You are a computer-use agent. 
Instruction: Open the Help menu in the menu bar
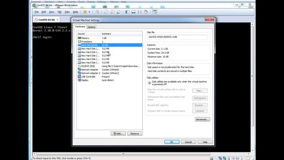tap(75, 12)
